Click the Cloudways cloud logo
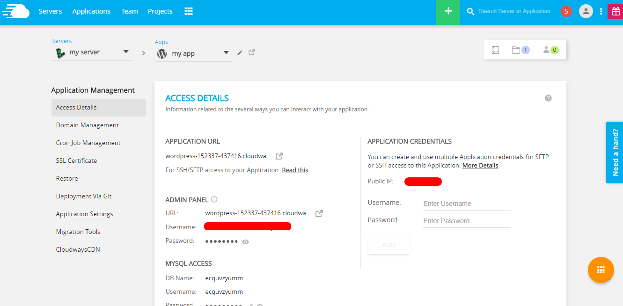 tap(16, 11)
